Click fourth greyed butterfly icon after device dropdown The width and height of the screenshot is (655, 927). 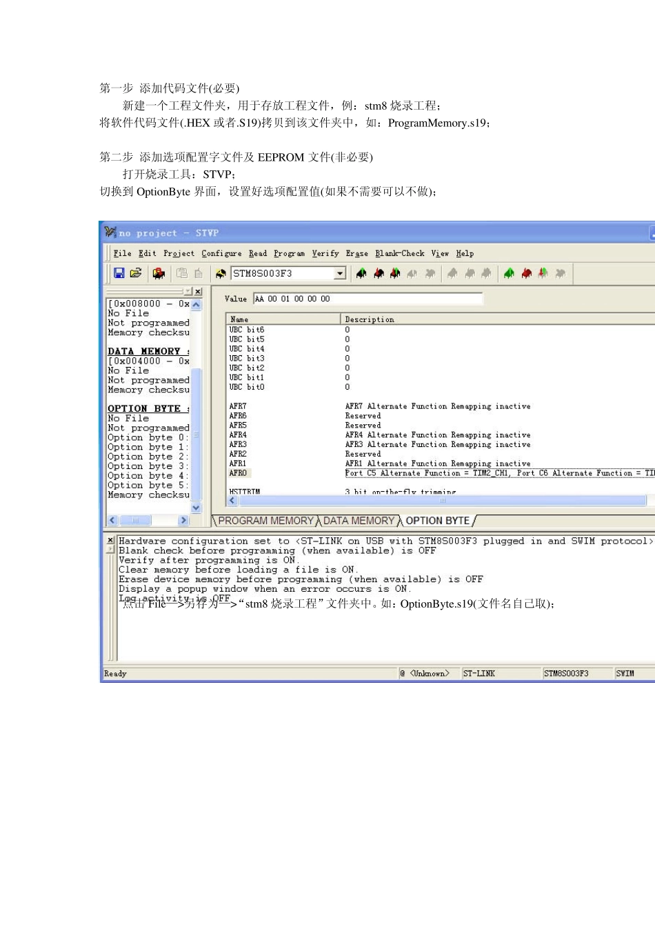pos(412,273)
